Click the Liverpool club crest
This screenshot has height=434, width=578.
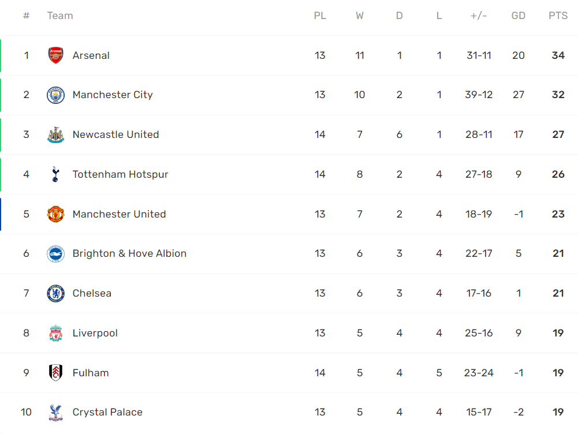click(x=55, y=333)
